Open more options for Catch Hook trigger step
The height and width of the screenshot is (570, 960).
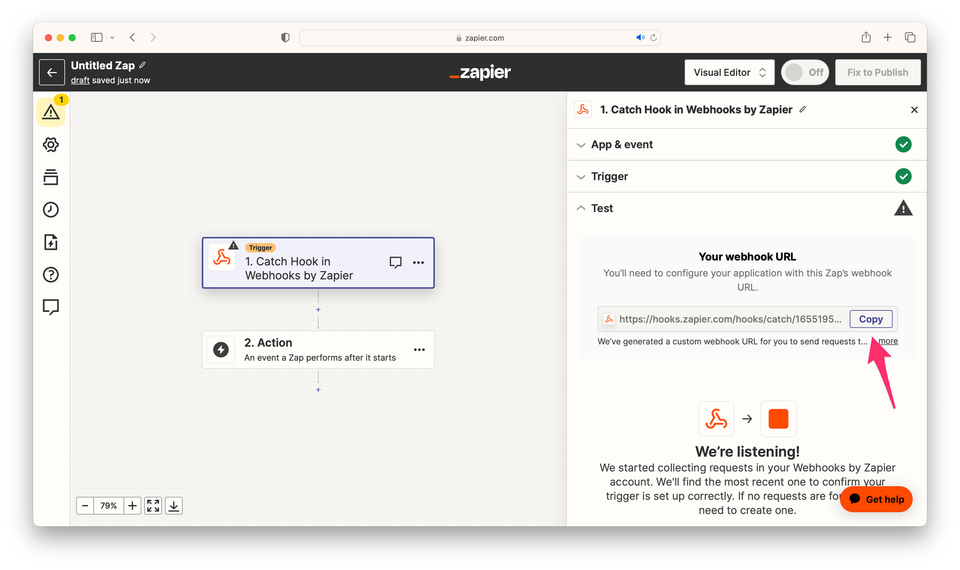point(419,262)
